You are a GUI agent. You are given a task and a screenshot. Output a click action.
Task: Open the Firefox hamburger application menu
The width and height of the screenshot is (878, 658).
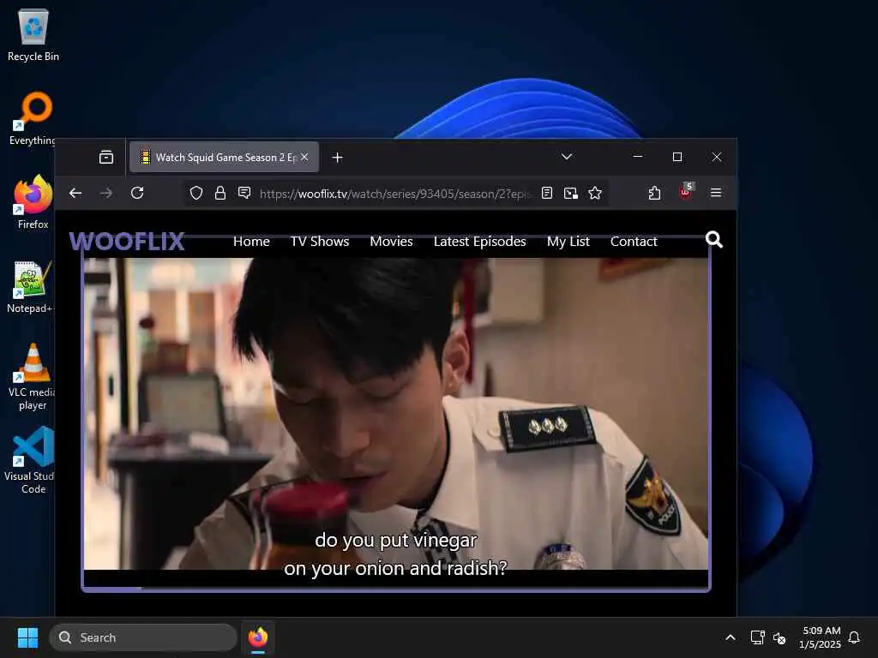tap(716, 193)
